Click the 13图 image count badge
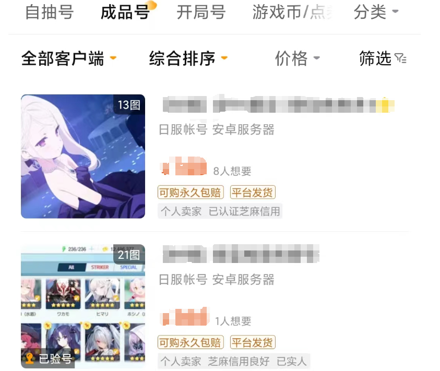The image size is (440, 371). pyautogui.click(x=129, y=105)
